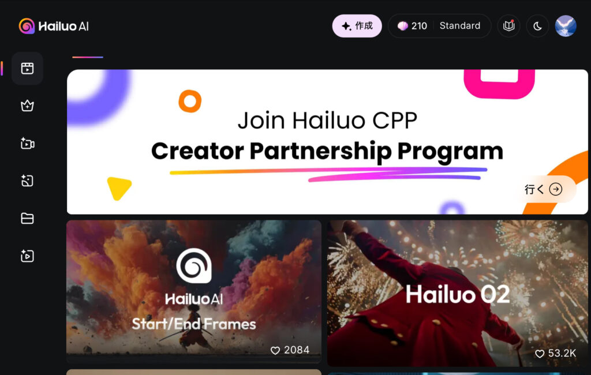Open the Start/End Frames video thumbnail

[x=194, y=291]
